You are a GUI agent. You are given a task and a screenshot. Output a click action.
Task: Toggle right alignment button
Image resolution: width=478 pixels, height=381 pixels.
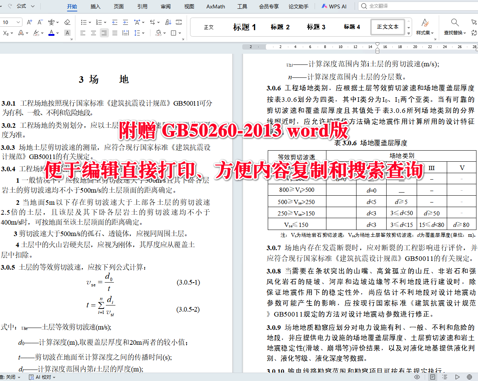click(104, 33)
